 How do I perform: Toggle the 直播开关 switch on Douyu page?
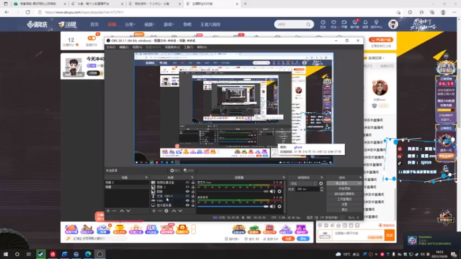(92, 38)
